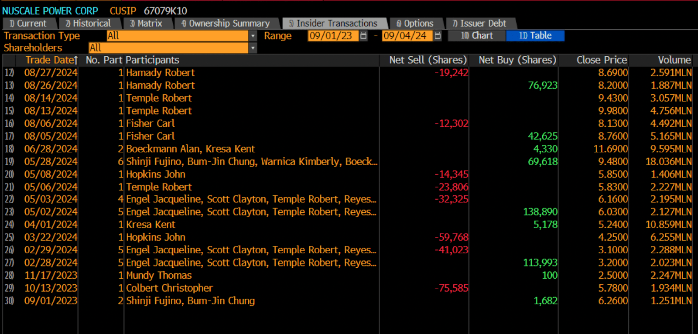Screen dimensions: 698x334
Task: Select row 22 dated 05/03/2024
Action: click(347, 199)
